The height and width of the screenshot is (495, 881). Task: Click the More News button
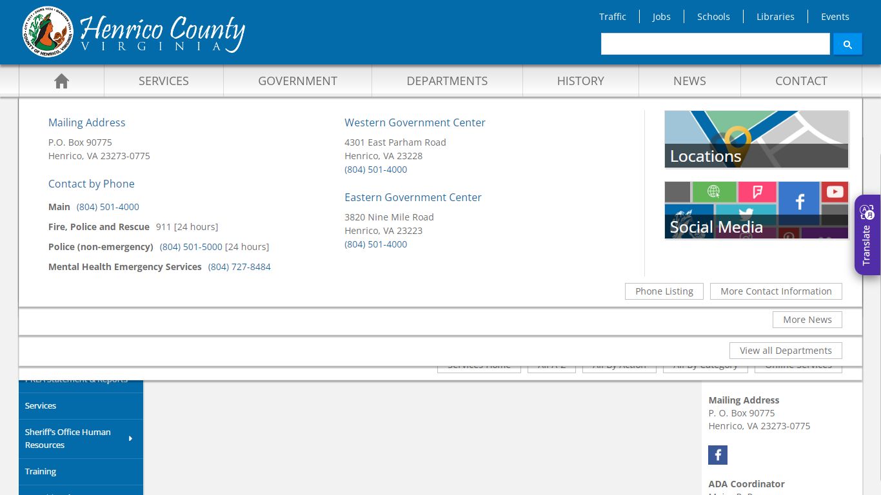807,320
